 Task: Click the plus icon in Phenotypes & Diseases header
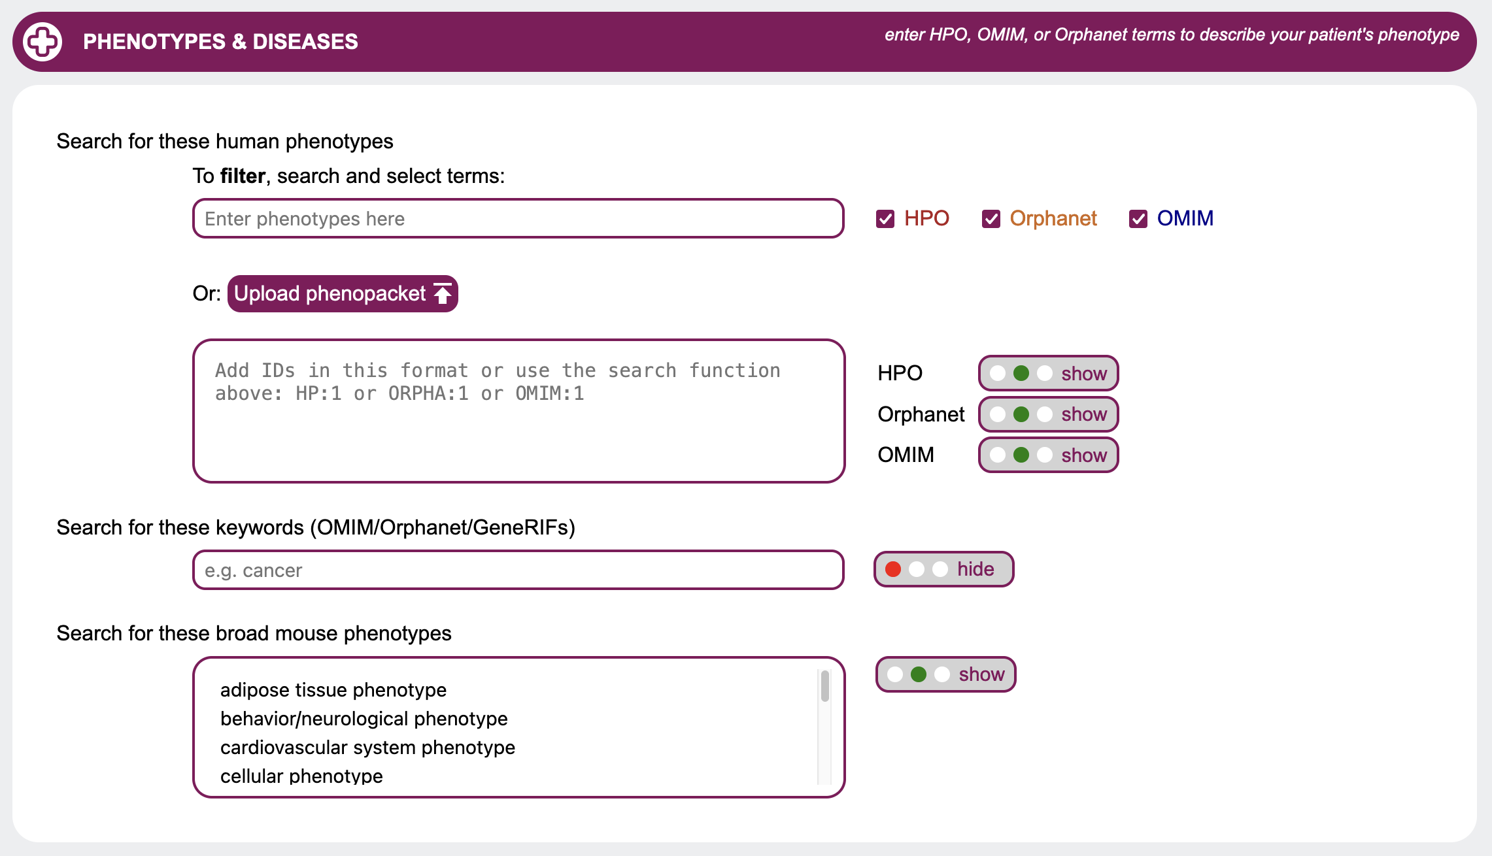coord(42,42)
